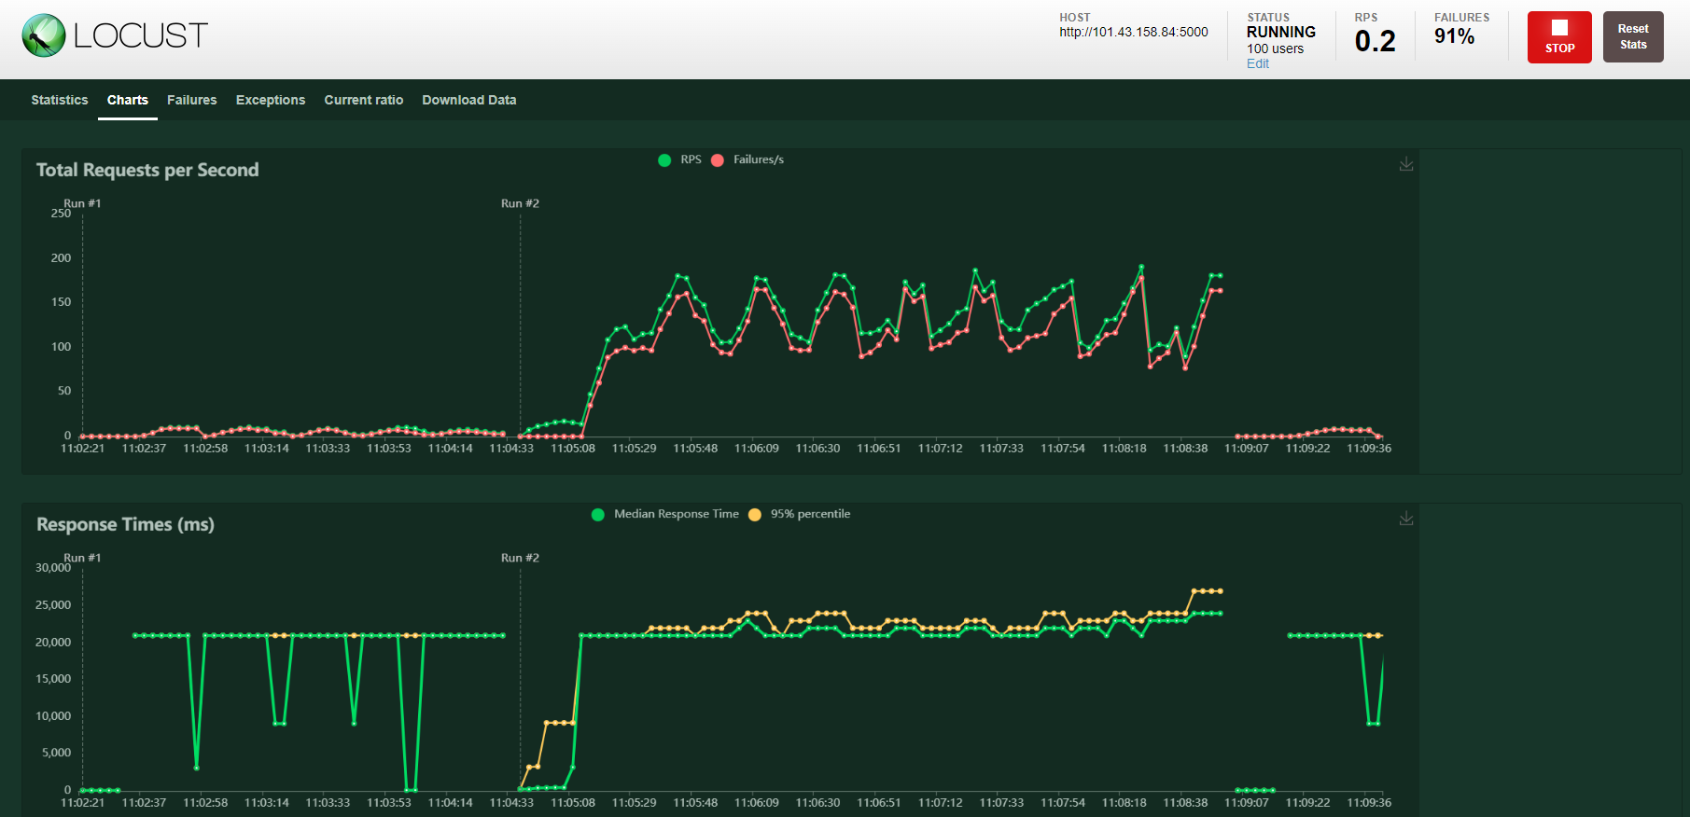Click the 20,000 y-axis label in Response Times
Screen dimensions: 1690x817
tap(53, 643)
